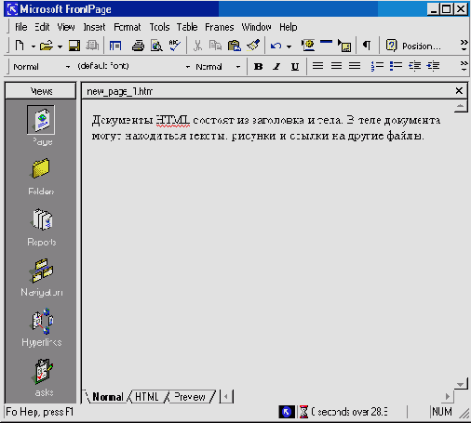Open the font size dropdown

(238, 67)
